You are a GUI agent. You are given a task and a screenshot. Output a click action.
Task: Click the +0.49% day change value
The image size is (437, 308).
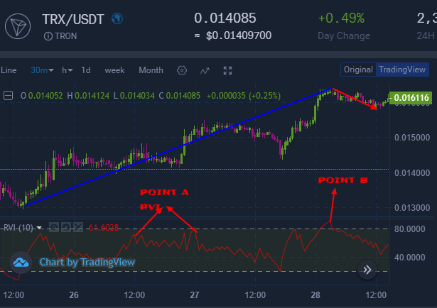[x=341, y=18]
